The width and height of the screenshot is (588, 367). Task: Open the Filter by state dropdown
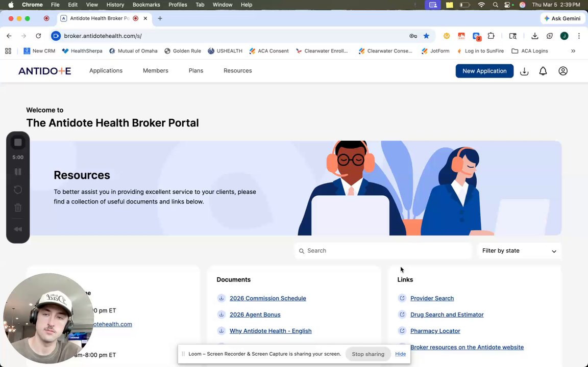point(519,251)
